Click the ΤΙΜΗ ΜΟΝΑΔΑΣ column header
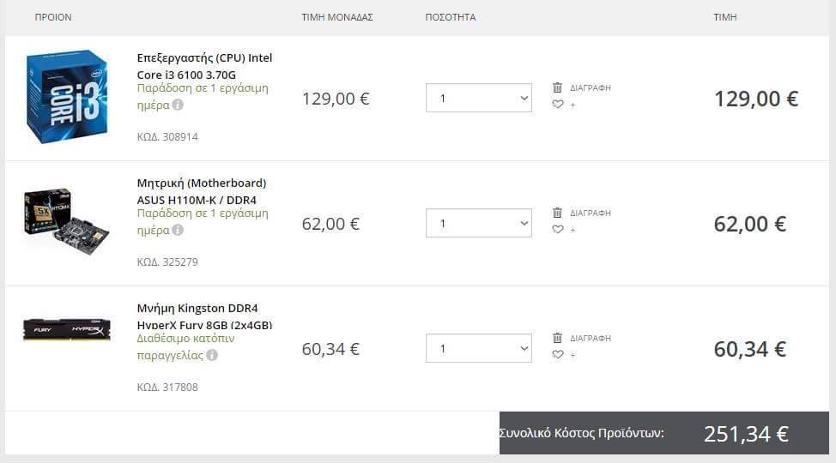Image resolution: width=836 pixels, height=463 pixels. point(337,17)
